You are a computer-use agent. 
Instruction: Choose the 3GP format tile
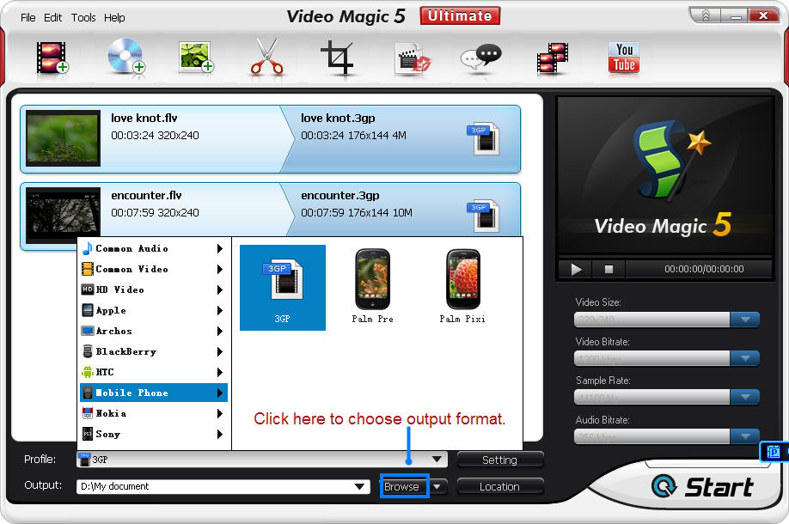(282, 288)
